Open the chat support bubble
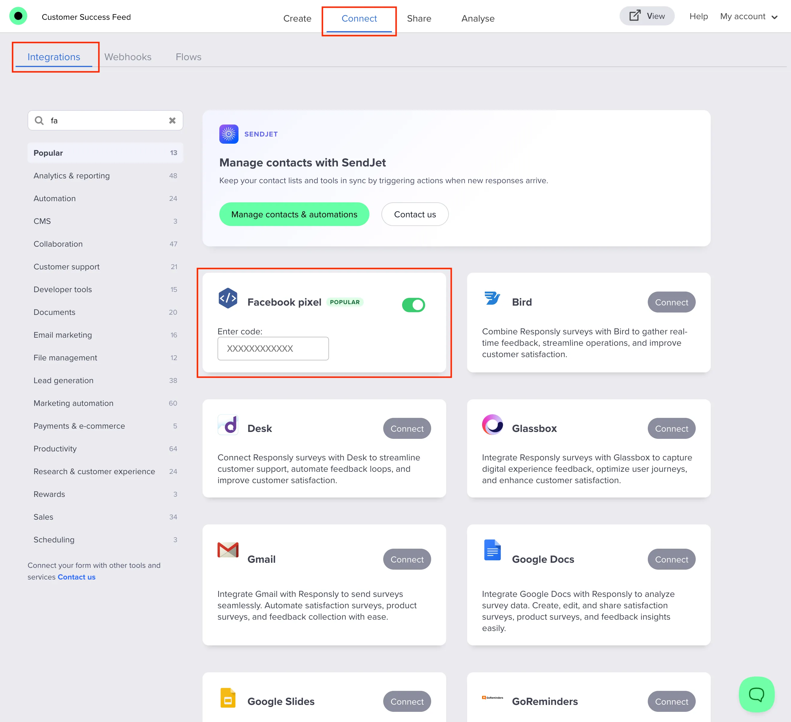 [x=757, y=694]
